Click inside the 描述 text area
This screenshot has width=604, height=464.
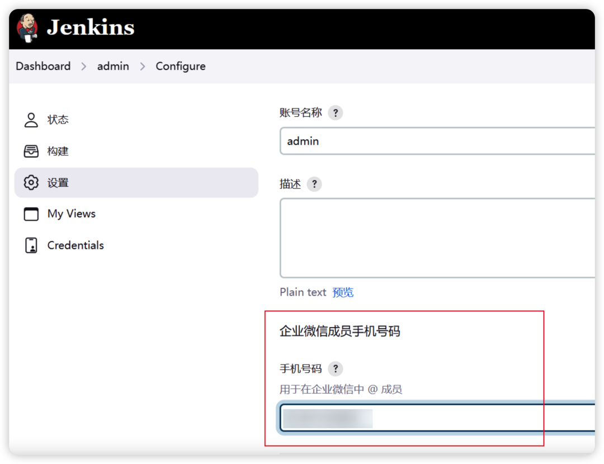click(437, 238)
